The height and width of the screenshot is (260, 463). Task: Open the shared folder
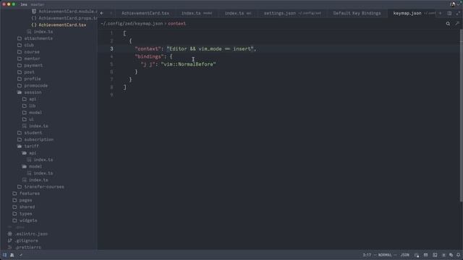(x=27, y=207)
